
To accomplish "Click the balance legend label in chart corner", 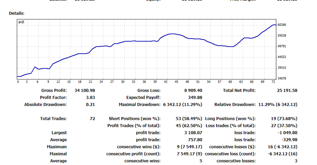I will tap(21, 22).
